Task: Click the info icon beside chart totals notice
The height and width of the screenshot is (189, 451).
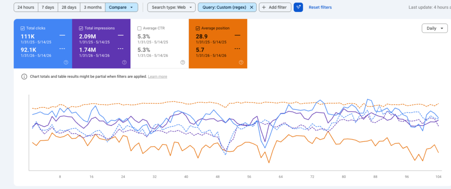Action: [x=24, y=76]
